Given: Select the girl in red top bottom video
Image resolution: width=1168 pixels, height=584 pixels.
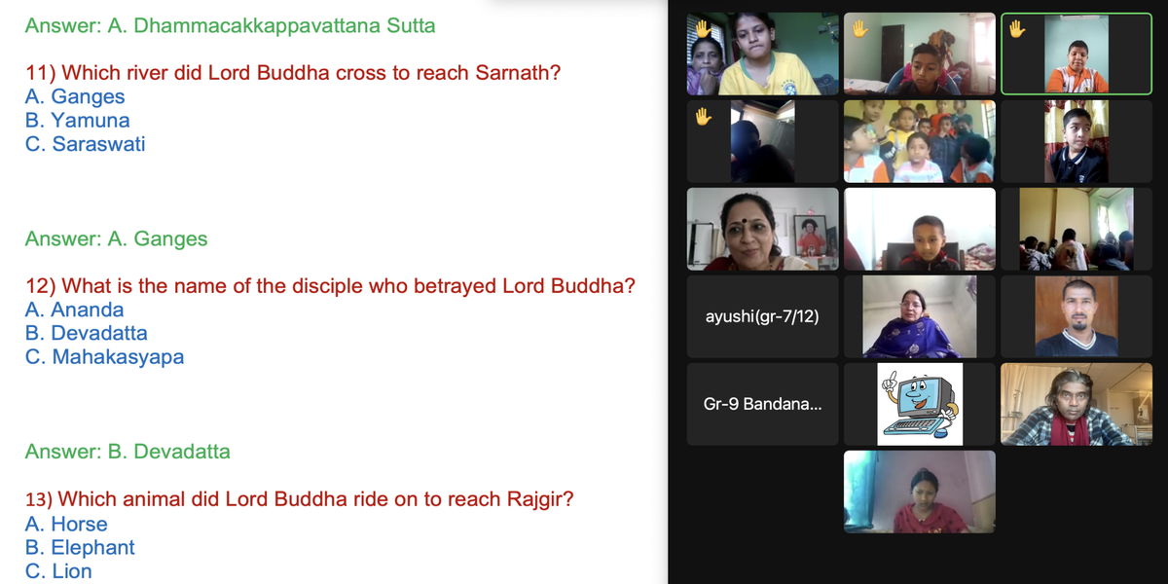Looking at the screenshot, I should [920, 492].
